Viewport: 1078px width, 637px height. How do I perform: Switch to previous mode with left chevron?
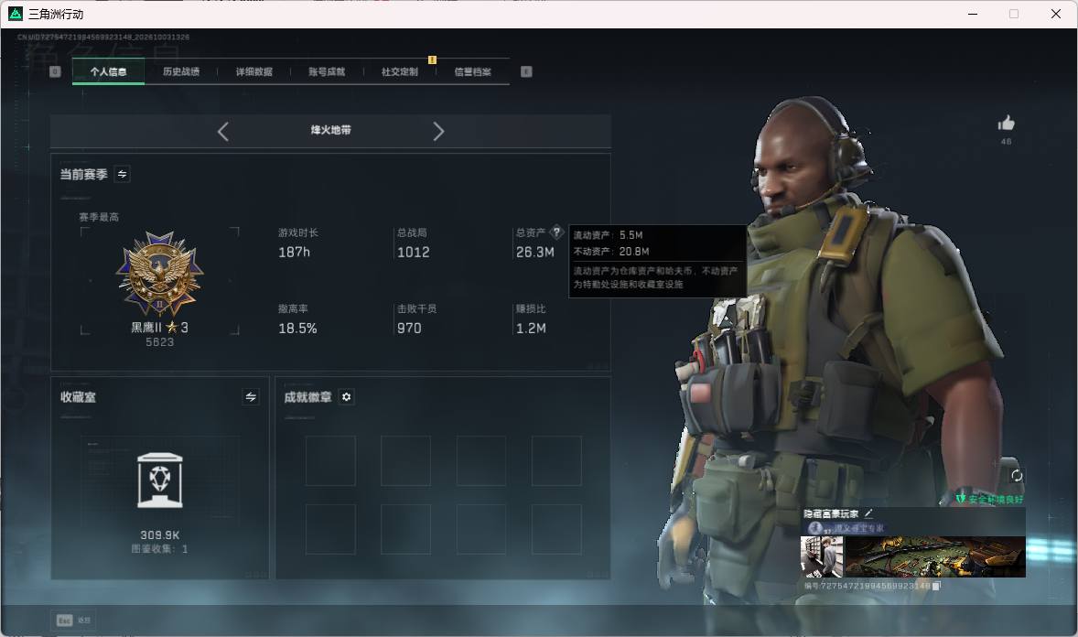[222, 132]
